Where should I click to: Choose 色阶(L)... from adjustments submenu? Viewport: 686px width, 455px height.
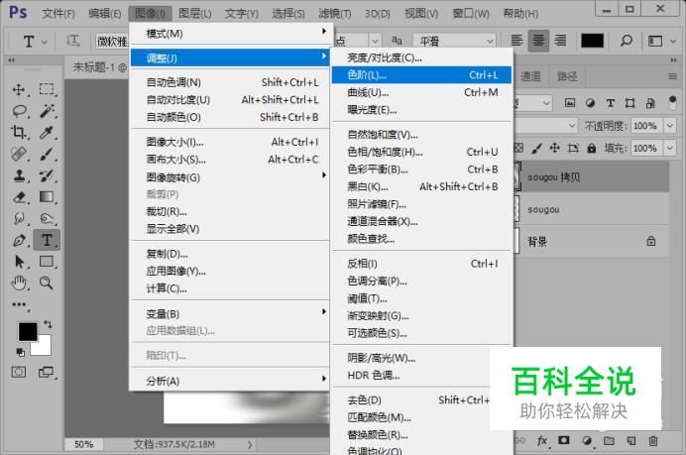(421, 74)
